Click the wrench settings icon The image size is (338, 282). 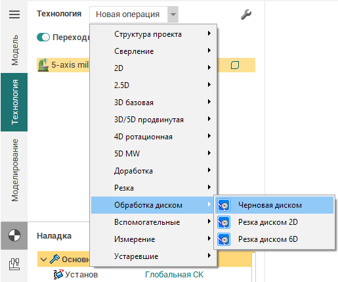[x=246, y=14]
